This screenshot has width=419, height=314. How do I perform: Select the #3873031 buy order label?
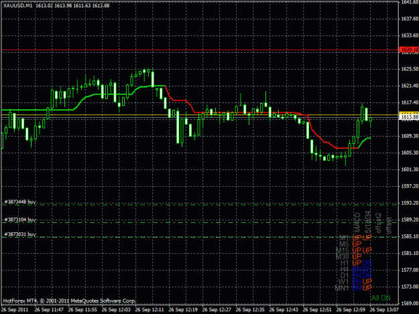coord(20,234)
